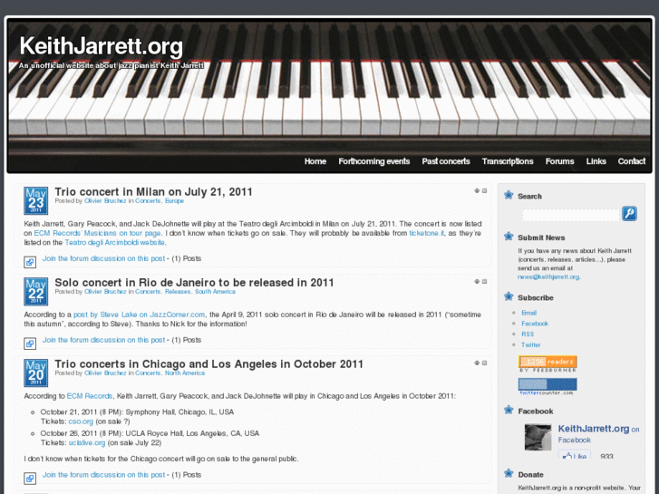
Task: Click the twittercounter.com badge
Action: [548, 386]
